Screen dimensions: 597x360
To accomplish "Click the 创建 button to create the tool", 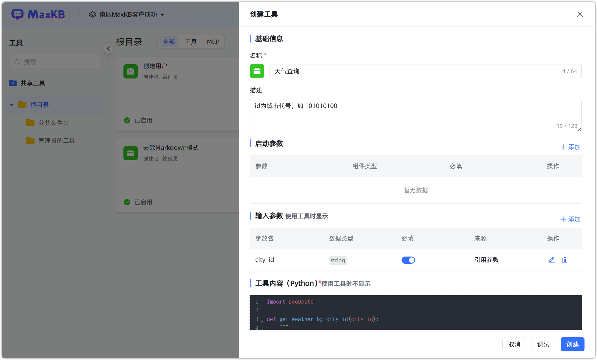I will (572, 344).
